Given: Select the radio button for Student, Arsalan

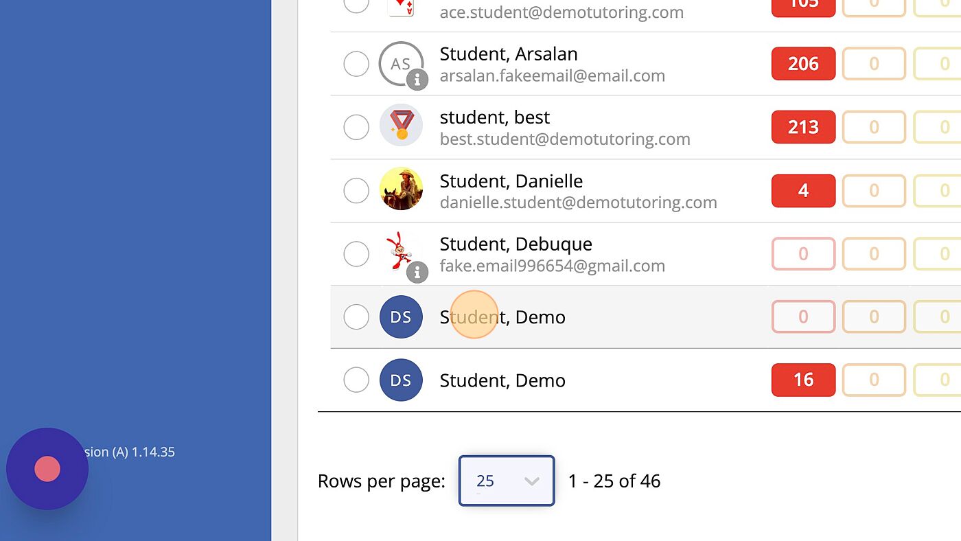Looking at the screenshot, I should click(x=356, y=64).
